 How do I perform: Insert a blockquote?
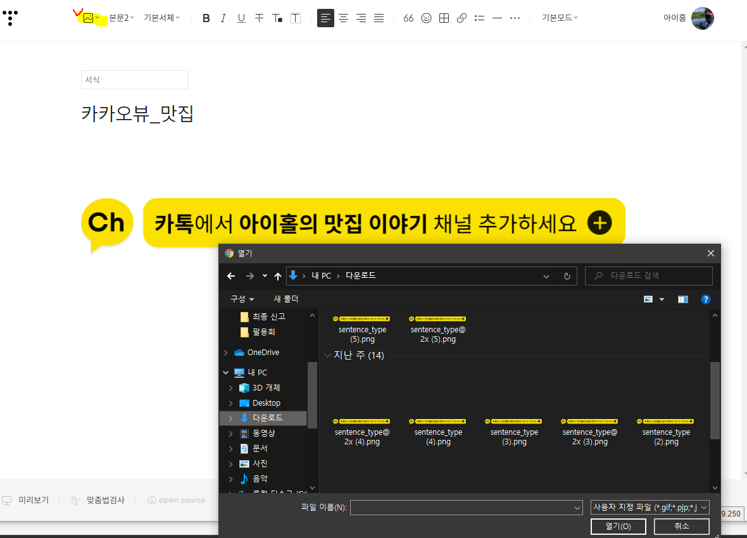408,18
